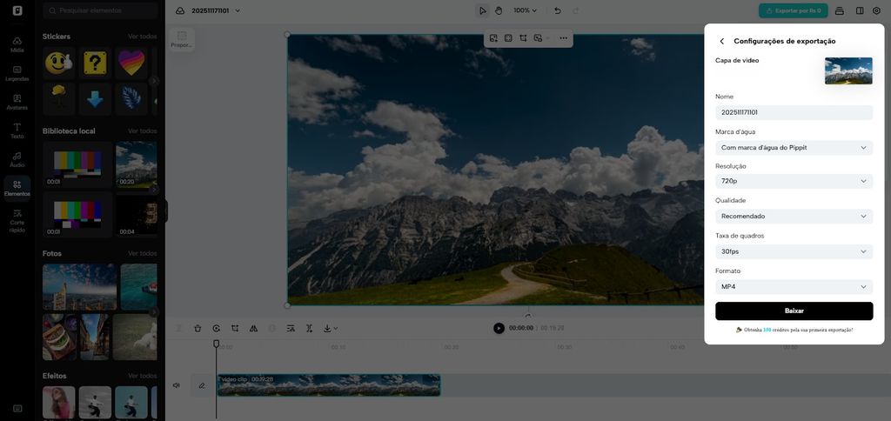Click the delete trash icon above timeline
Viewport: 891px width, 421px height.
click(198, 328)
